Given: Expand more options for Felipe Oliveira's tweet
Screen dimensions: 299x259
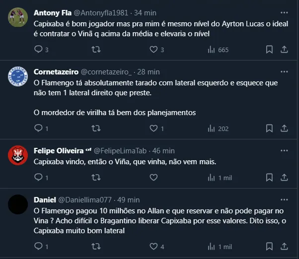Looking at the screenshot, I should [x=284, y=150].
